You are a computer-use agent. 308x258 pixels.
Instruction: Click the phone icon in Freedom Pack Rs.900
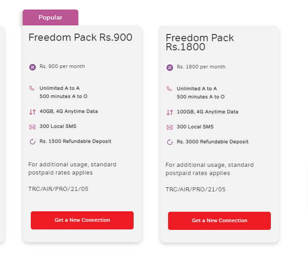(32, 88)
